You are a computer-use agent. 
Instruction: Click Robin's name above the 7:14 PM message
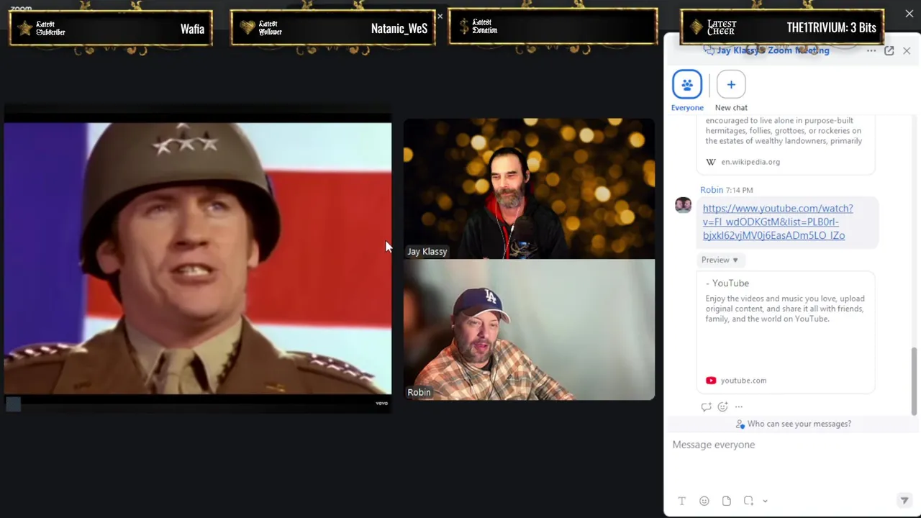[712, 190]
